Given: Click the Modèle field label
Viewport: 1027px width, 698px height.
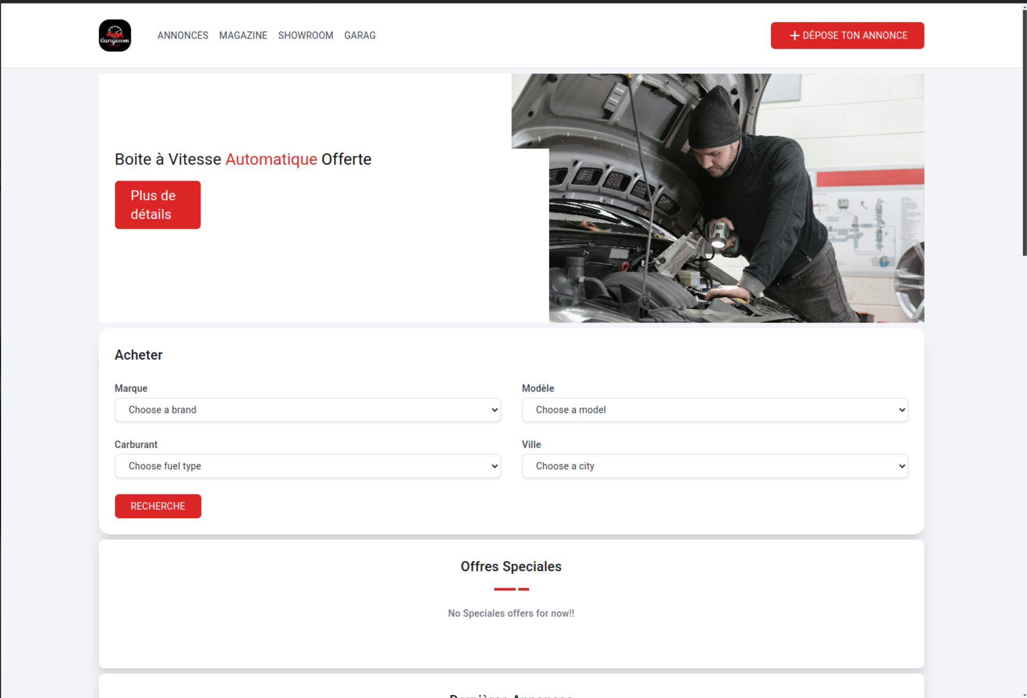Looking at the screenshot, I should (538, 388).
